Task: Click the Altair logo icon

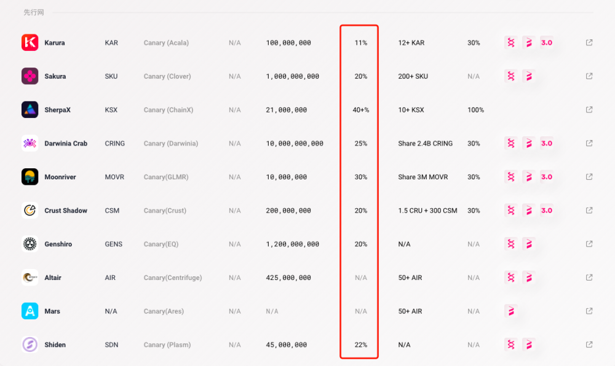Action: (x=30, y=278)
